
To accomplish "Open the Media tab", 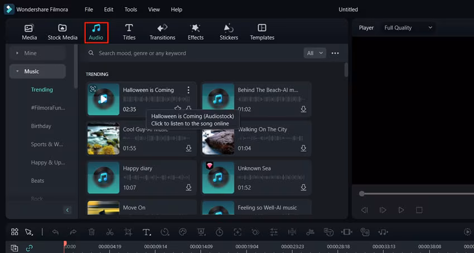I will tap(30, 32).
